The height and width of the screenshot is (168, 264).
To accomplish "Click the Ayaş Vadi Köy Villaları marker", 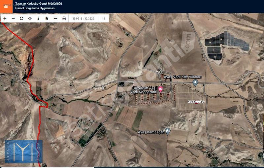I will [x=195, y=83].
